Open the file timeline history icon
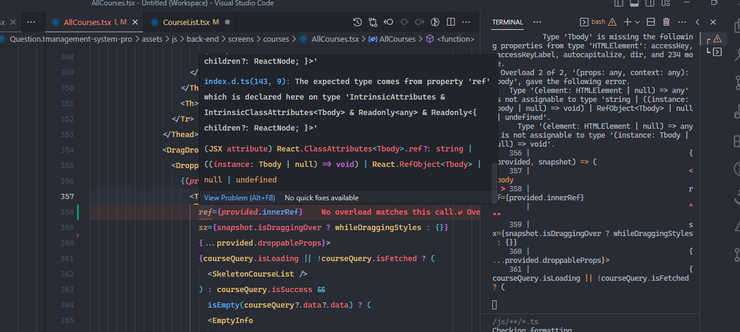 click(357, 22)
